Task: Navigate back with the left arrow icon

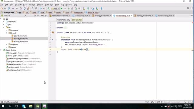Action: tap(41, 8)
